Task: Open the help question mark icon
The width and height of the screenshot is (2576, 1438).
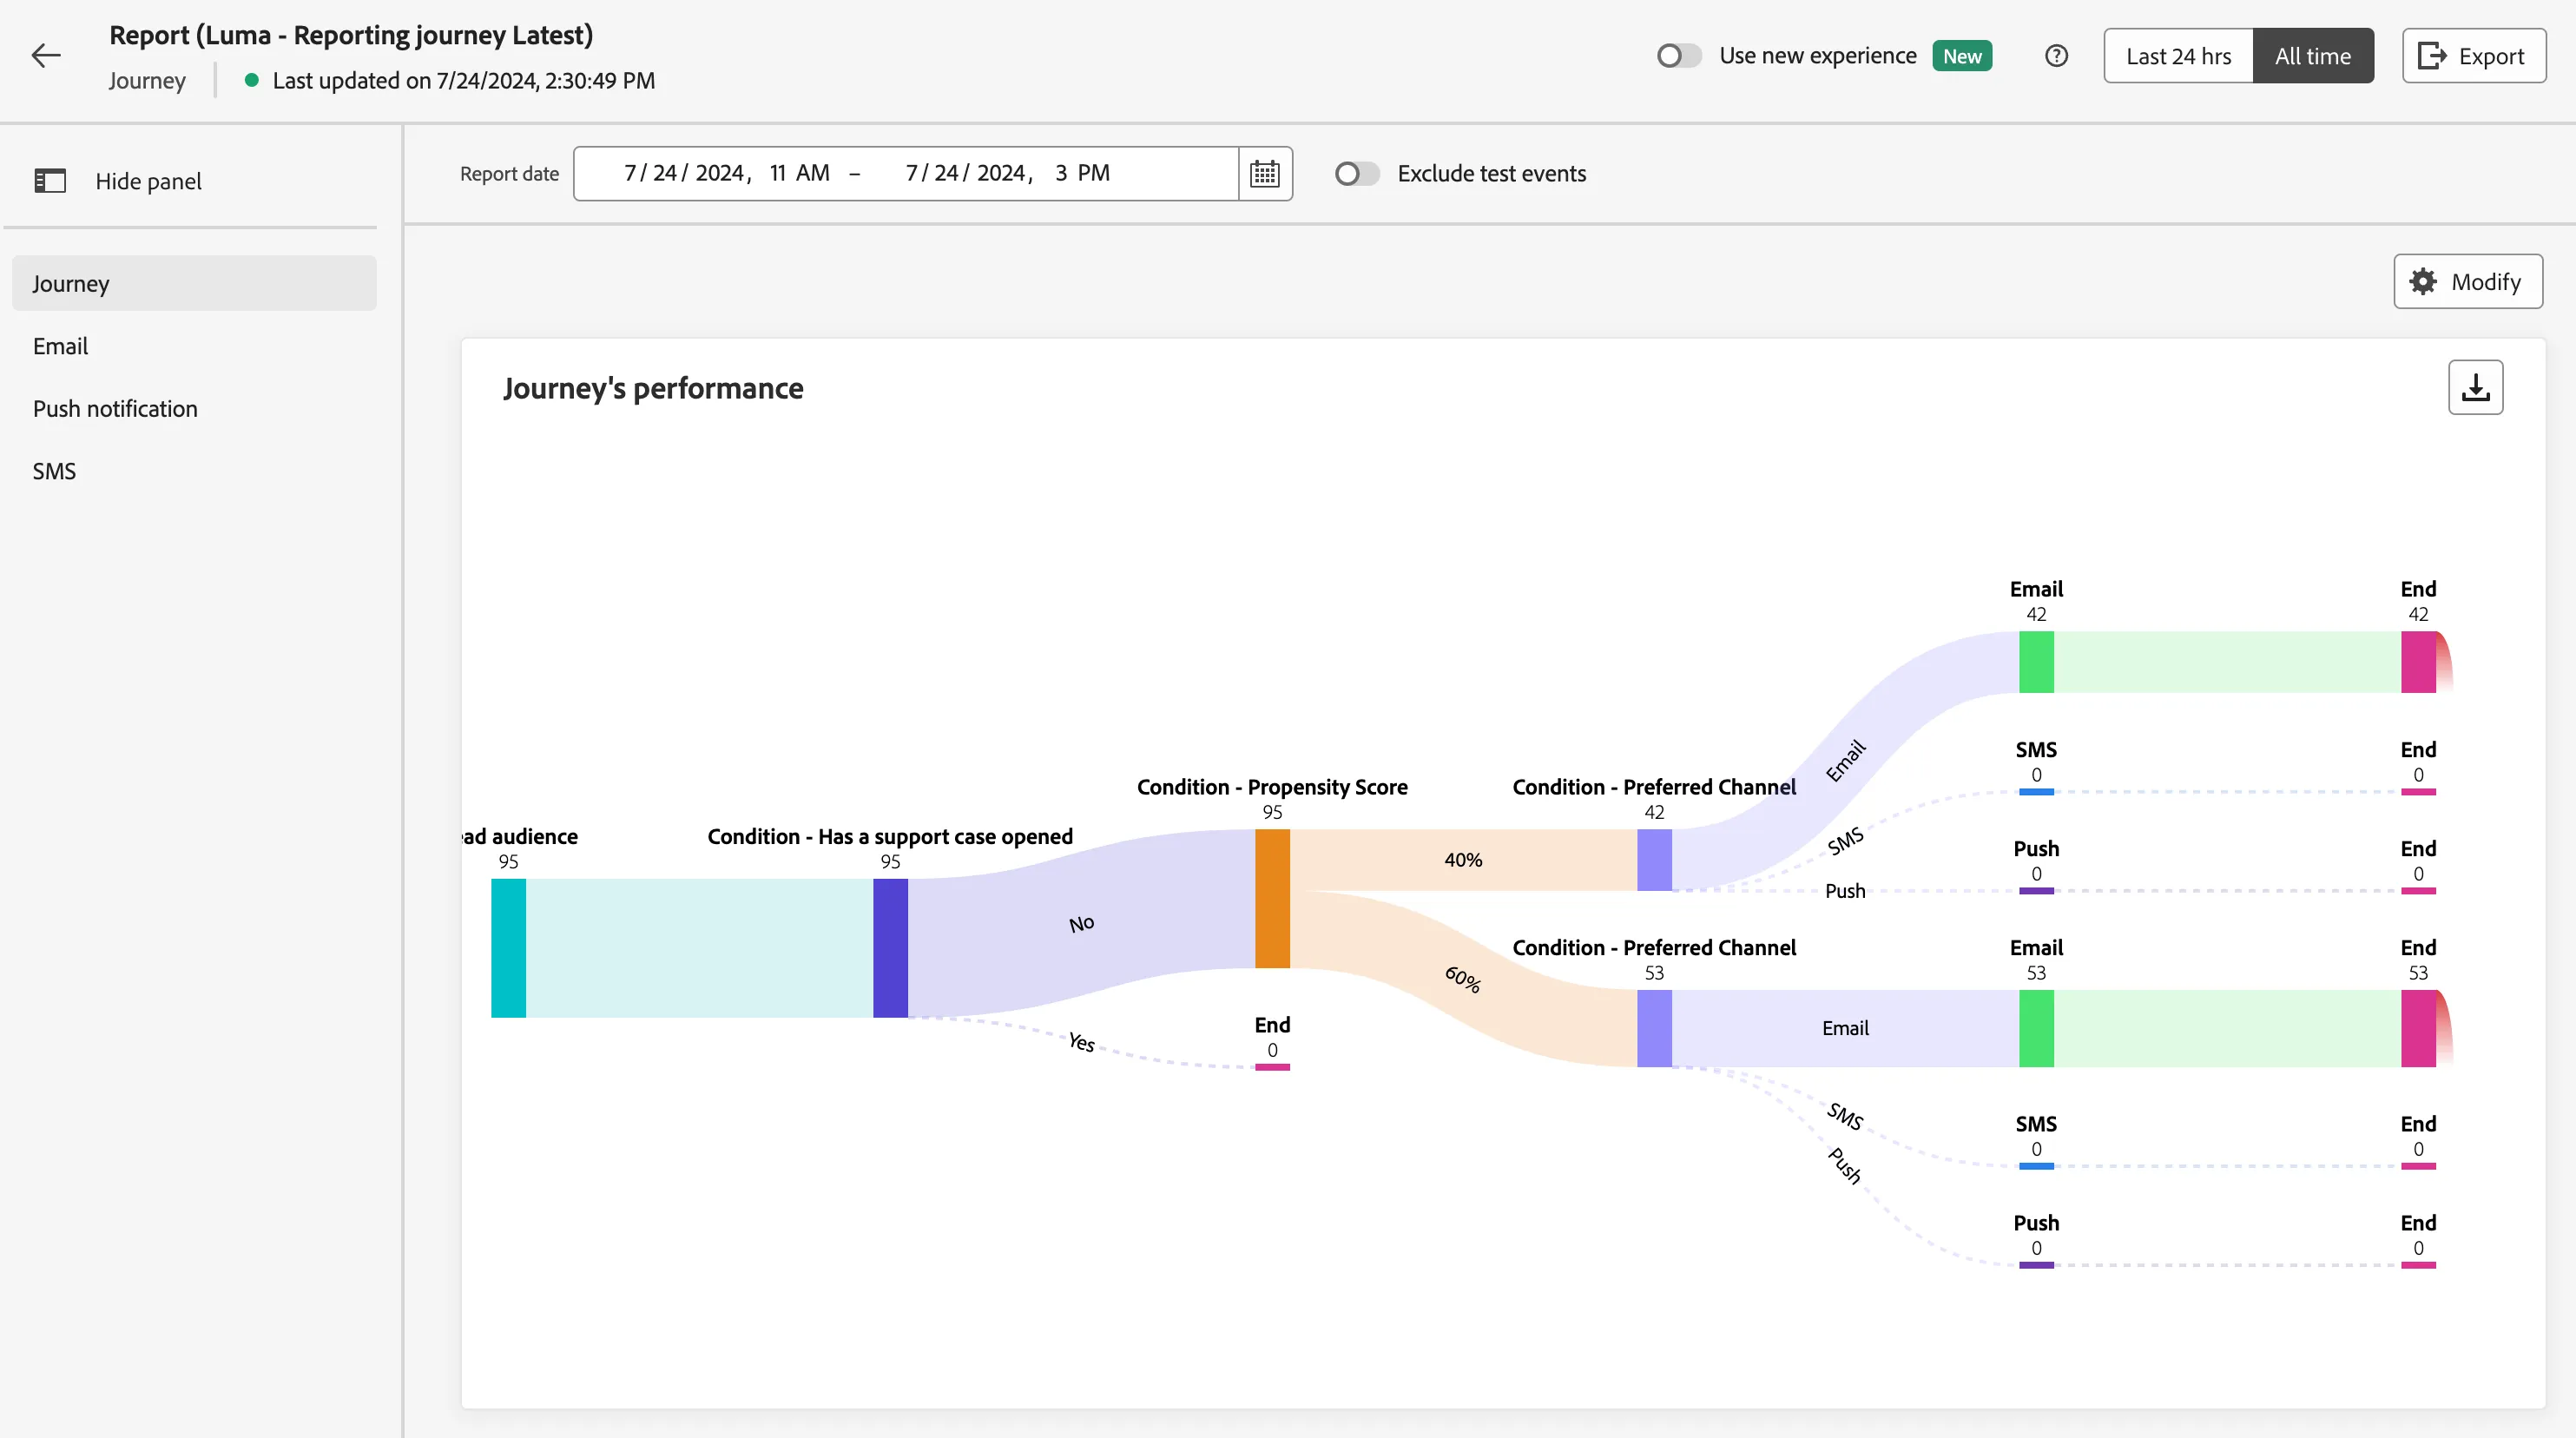Action: pyautogui.click(x=2056, y=56)
